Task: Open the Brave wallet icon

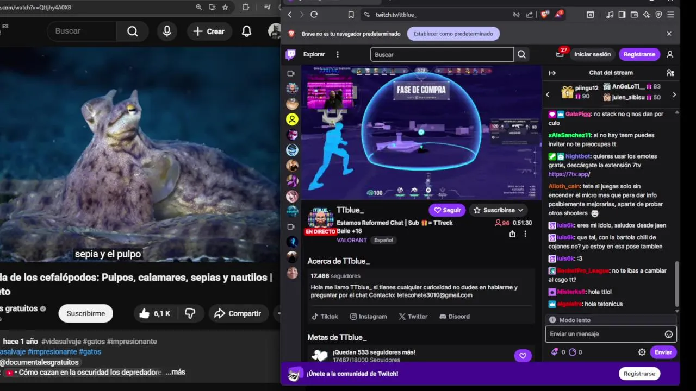Action: click(634, 15)
